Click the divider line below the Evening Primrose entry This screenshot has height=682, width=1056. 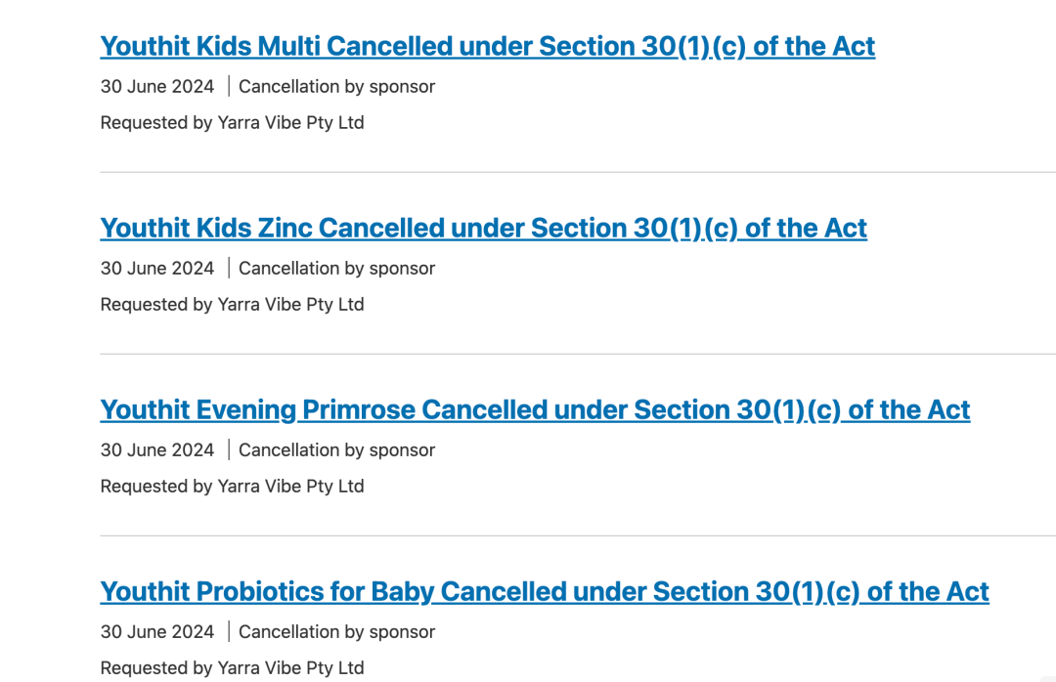pos(577,535)
